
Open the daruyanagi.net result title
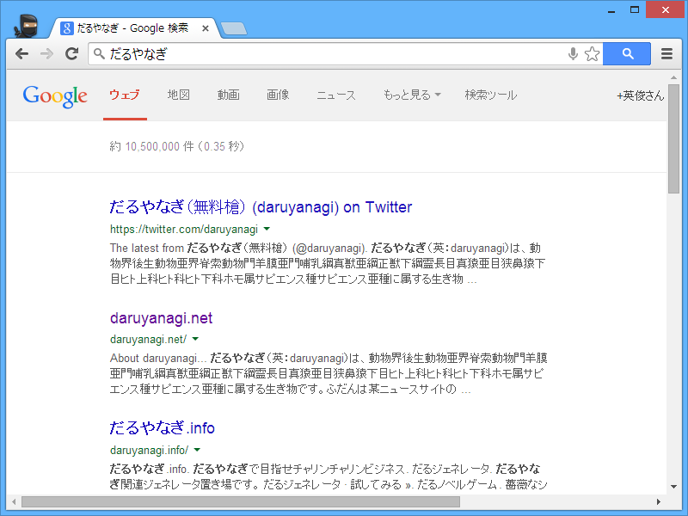click(161, 318)
